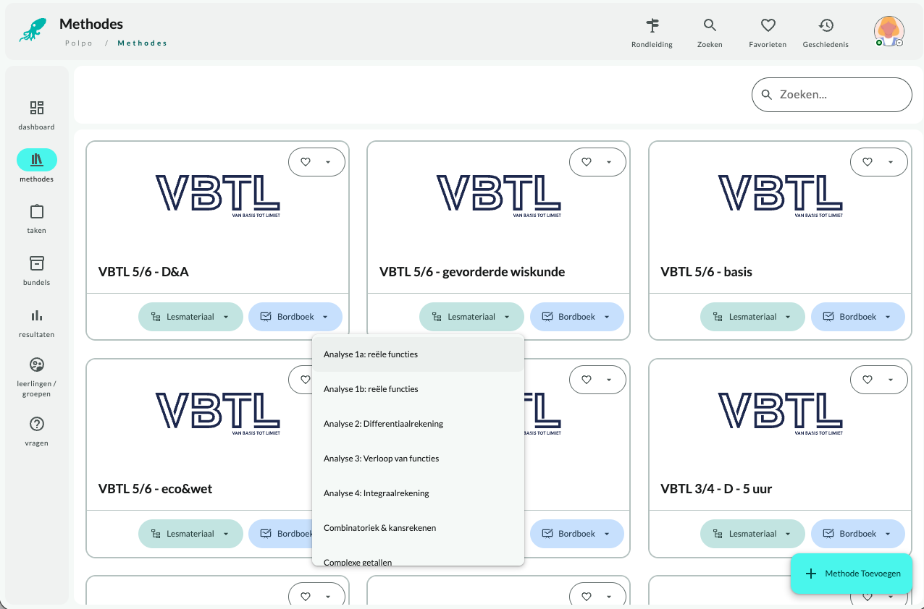The width and height of the screenshot is (924, 609).
Task: Open Lesmateriaal dropdown for VBTL 5/6 - basis
Action: pos(752,317)
